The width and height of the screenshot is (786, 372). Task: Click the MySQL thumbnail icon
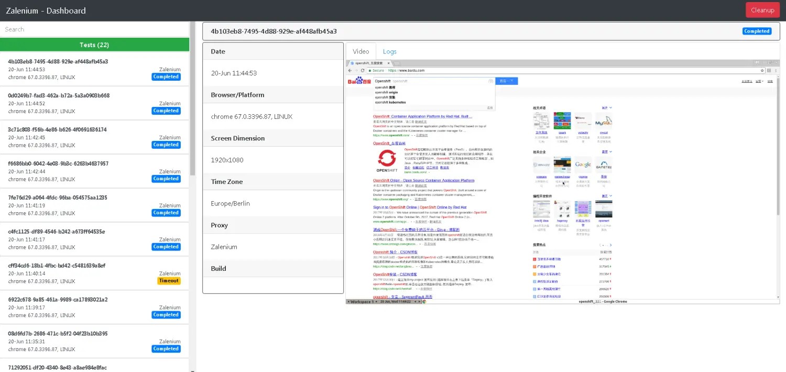click(x=604, y=121)
